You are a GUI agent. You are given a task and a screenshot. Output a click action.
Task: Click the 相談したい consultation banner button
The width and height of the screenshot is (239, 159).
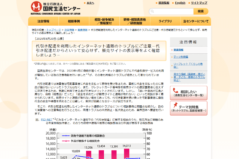(189, 93)
